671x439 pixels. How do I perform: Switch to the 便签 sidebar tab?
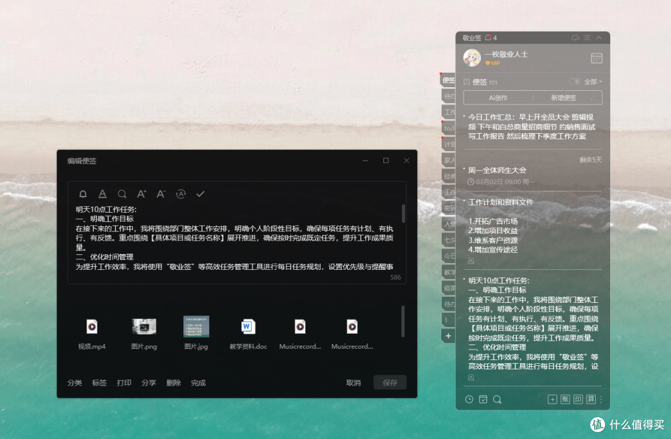click(448, 80)
